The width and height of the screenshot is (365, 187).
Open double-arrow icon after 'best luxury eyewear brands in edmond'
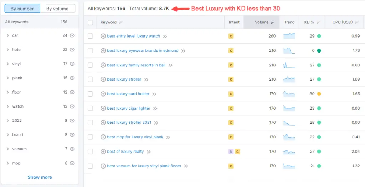184,51
